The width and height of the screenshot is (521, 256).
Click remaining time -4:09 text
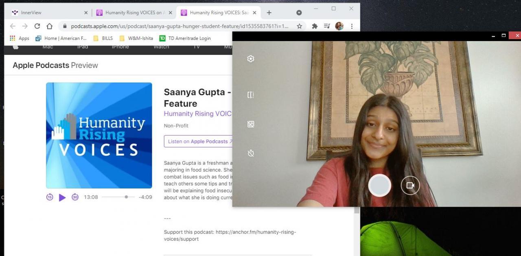[145, 197]
